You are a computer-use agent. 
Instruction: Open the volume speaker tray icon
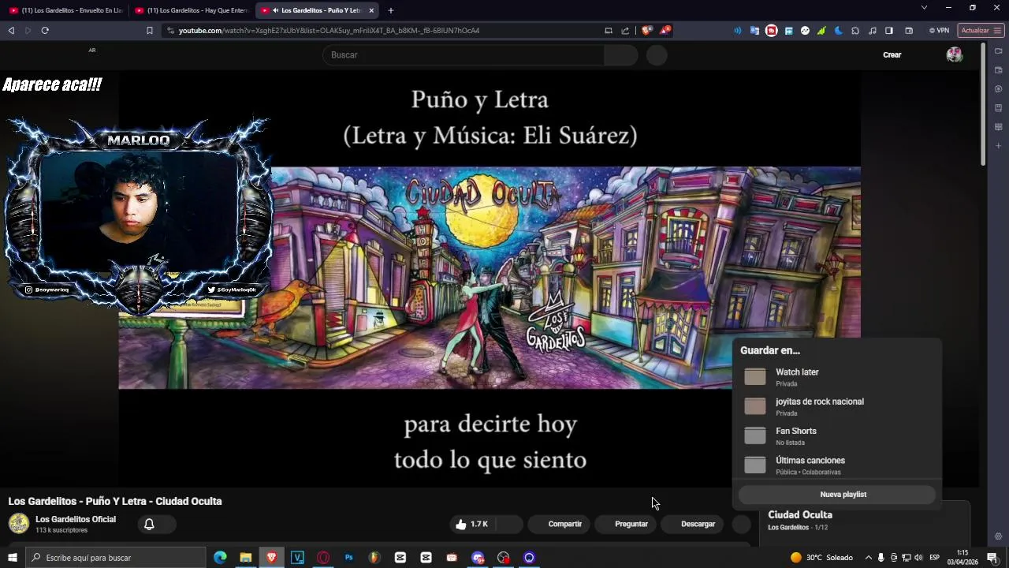[918, 558]
